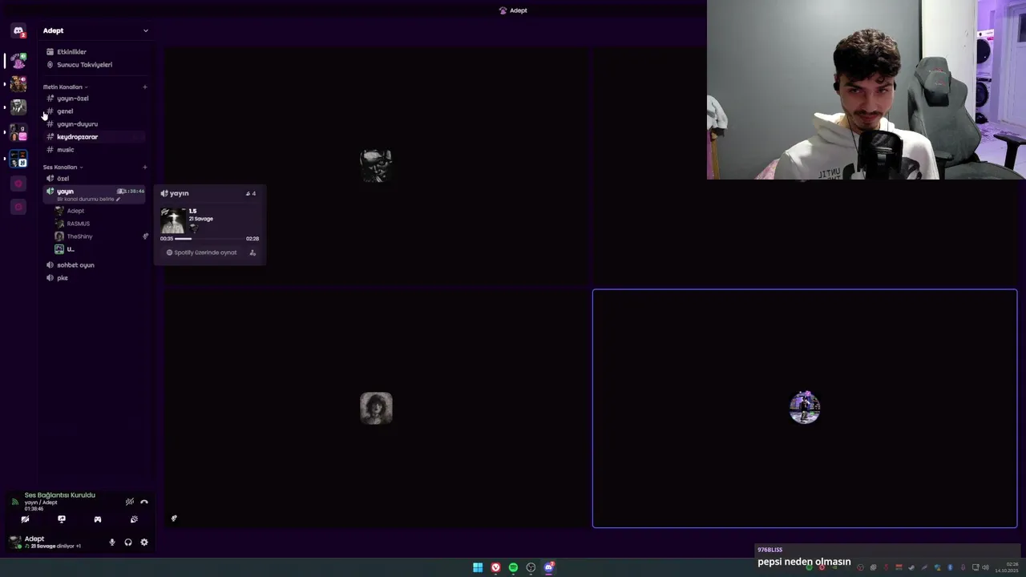The width and height of the screenshot is (1026, 577).
Task: Toggle noise suppression icon
Action: (130, 502)
